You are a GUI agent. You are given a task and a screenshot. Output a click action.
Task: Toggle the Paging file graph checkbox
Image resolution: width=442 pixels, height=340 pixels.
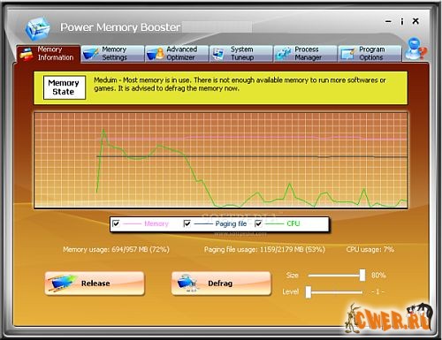pos(187,223)
